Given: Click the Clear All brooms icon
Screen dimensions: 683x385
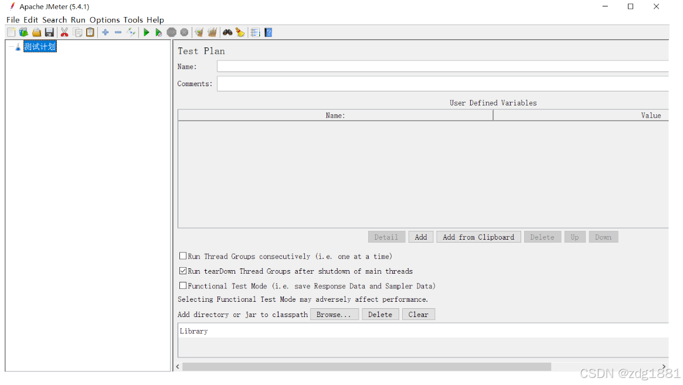Looking at the screenshot, I should tap(212, 32).
